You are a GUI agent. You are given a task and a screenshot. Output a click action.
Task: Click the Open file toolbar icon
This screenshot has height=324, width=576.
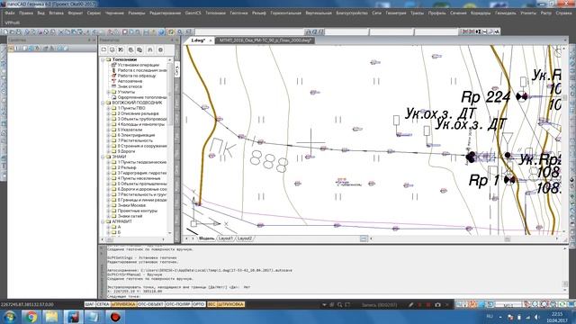click(x=12, y=32)
